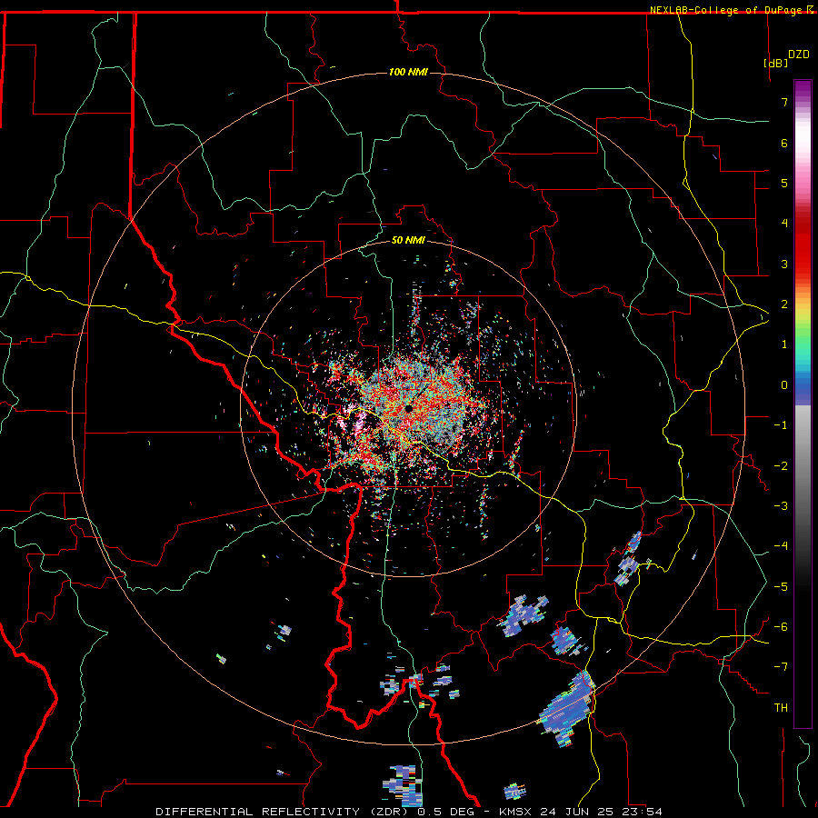Image resolution: width=818 pixels, height=818 pixels.
Task: Select the positive 7 scale value
Action: coord(784,102)
